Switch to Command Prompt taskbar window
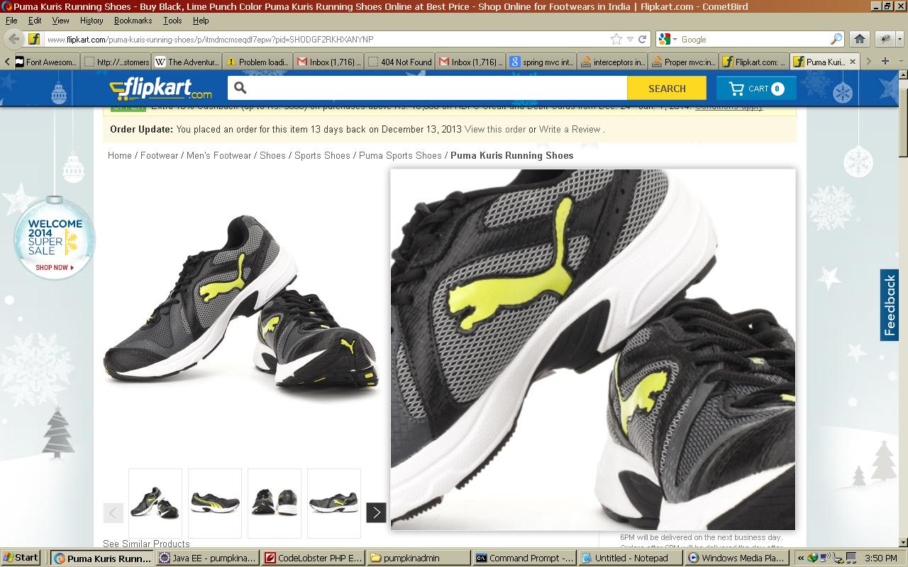908x567 pixels. click(x=524, y=558)
